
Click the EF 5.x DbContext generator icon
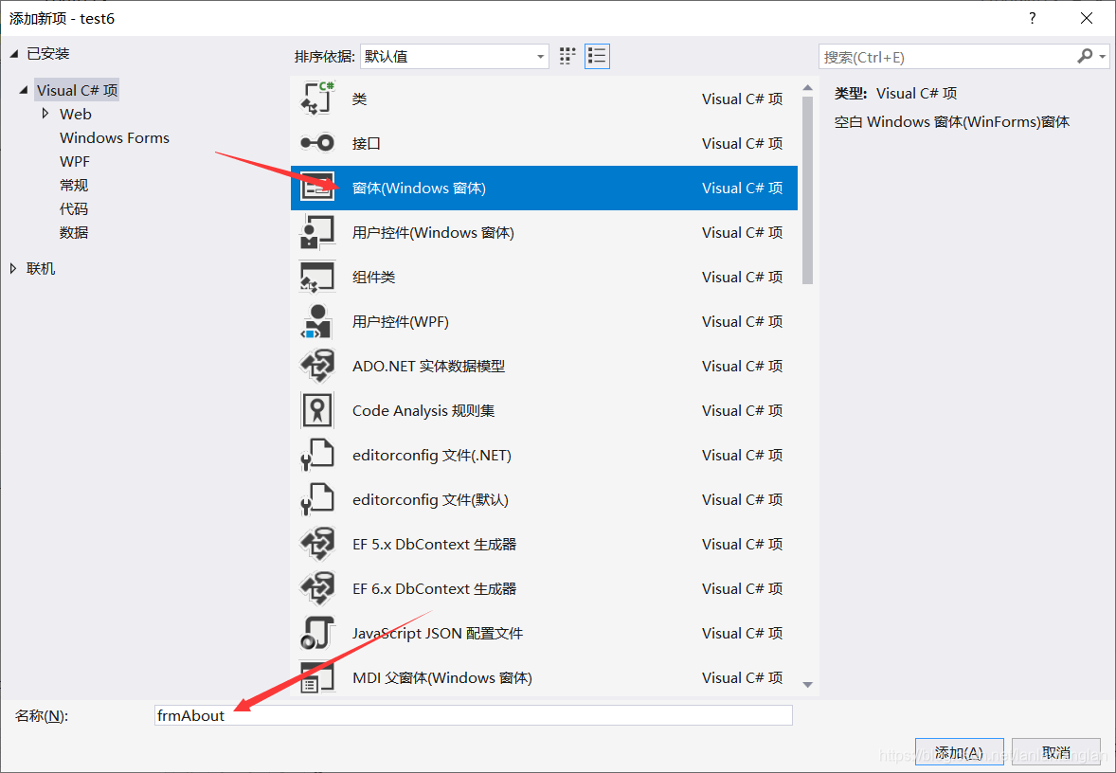pos(317,545)
